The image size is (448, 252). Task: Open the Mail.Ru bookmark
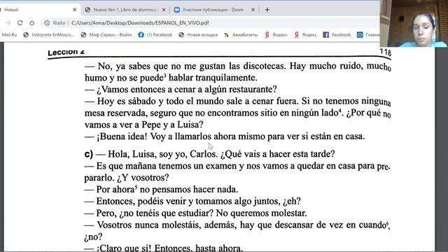tap(8, 34)
